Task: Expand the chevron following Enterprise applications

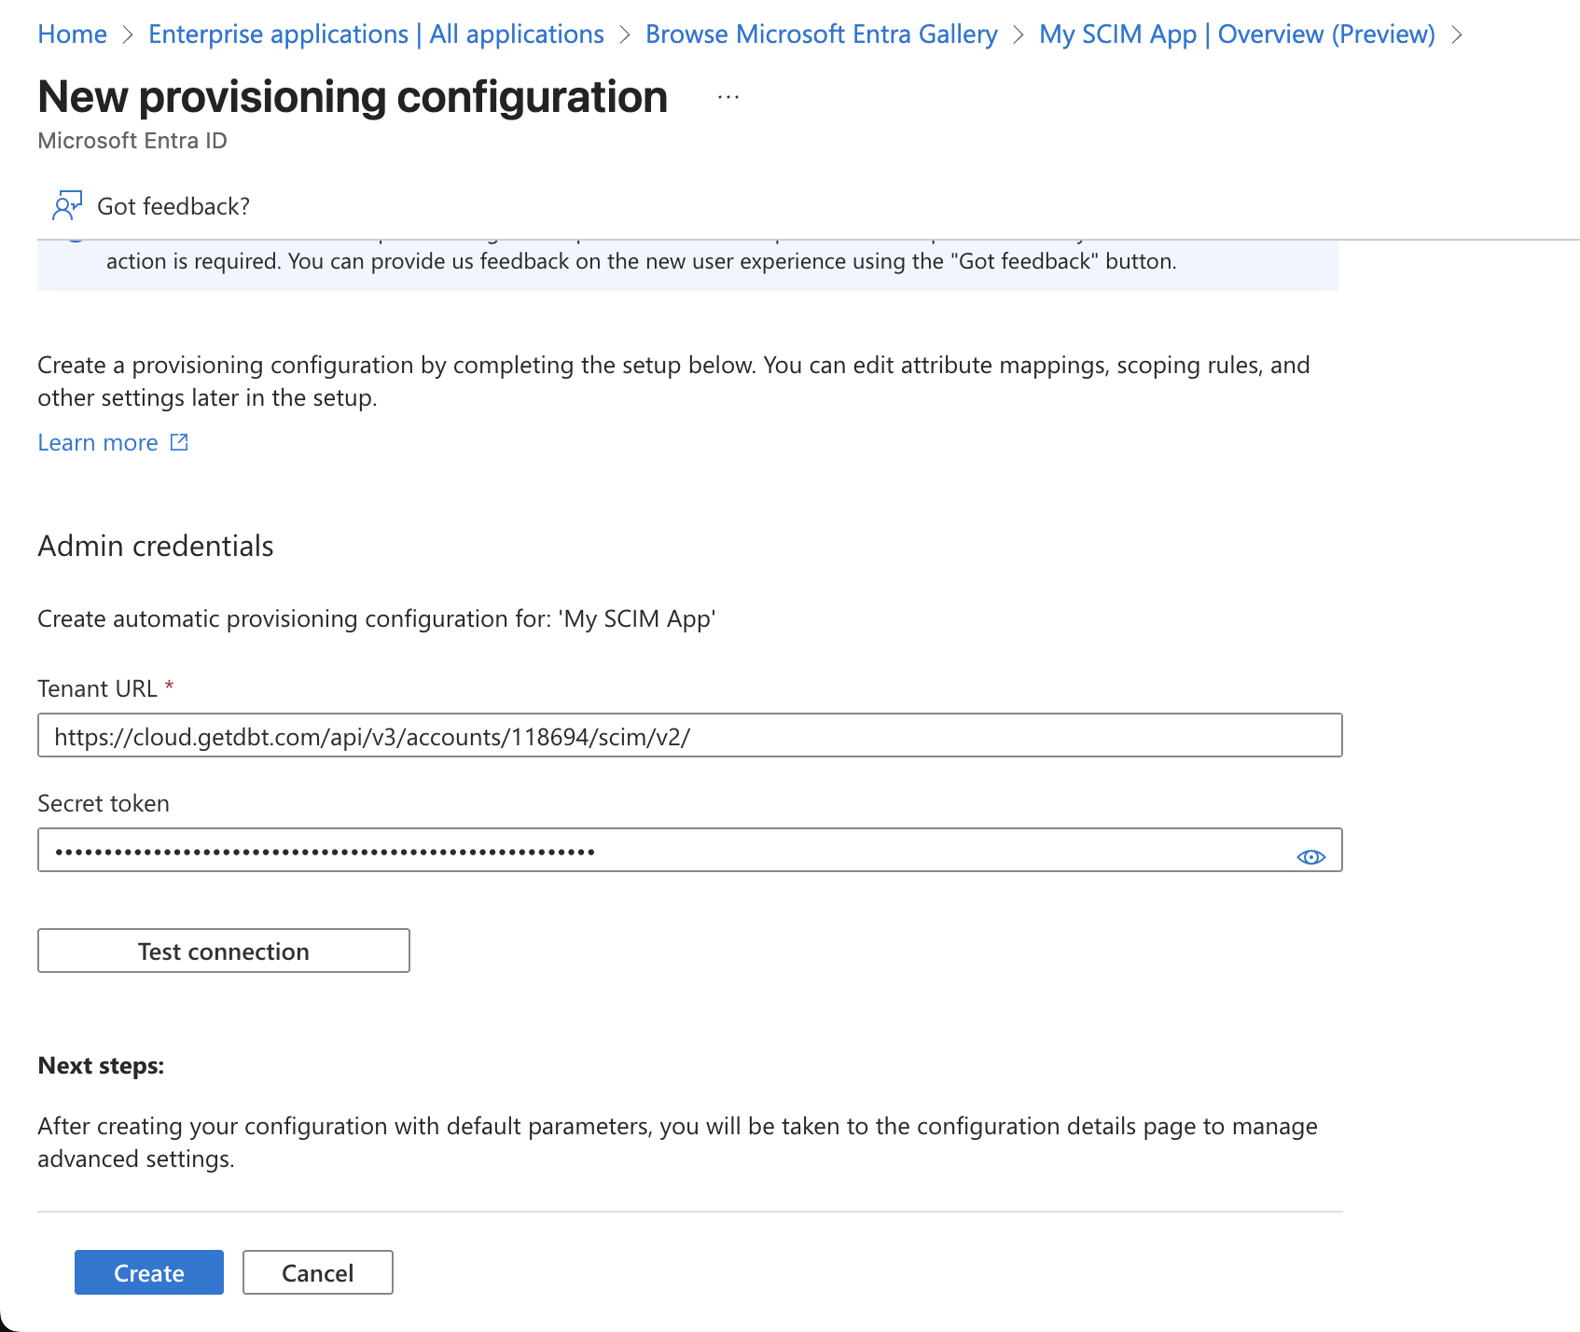Action: tap(625, 35)
